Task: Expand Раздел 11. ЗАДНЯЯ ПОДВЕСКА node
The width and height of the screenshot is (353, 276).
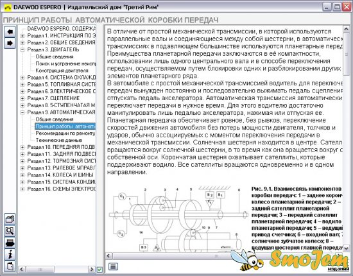Action: pyautogui.click(x=22, y=154)
